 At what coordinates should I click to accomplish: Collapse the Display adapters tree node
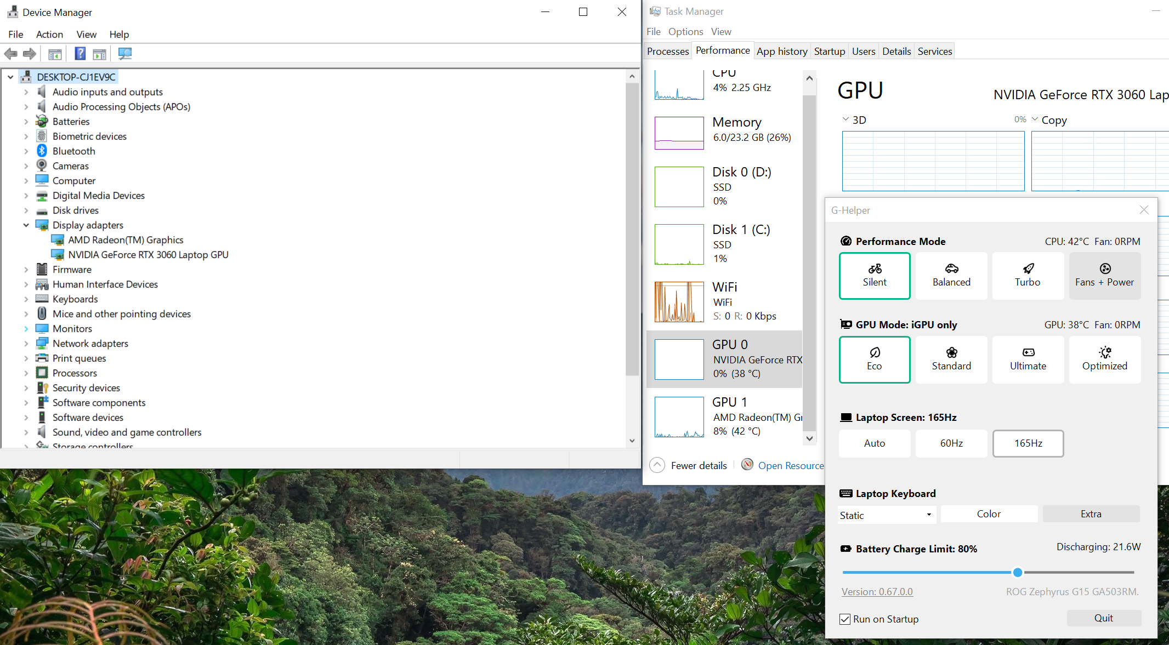tap(26, 225)
